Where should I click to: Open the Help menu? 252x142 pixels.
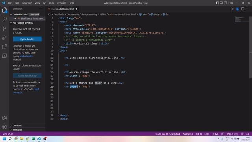(x=71, y=3)
